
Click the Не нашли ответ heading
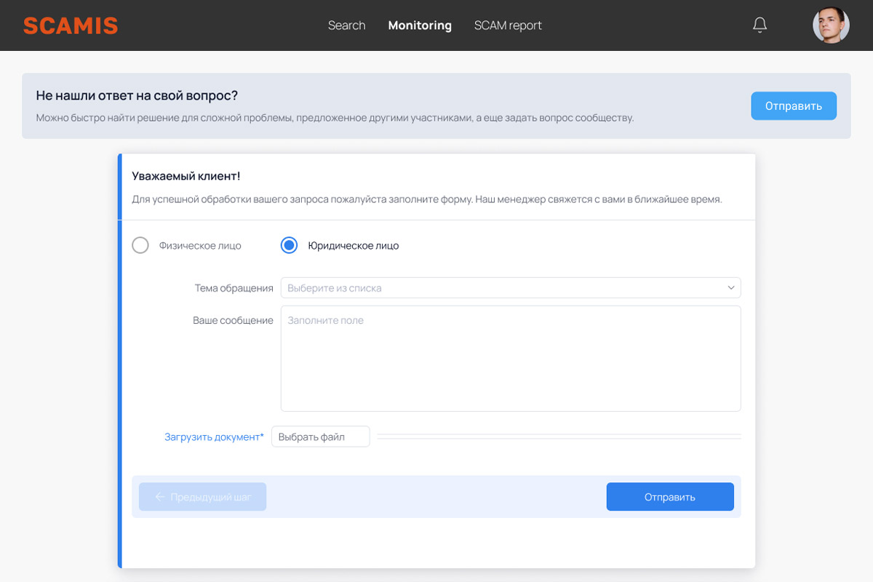[x=137, y=95]
